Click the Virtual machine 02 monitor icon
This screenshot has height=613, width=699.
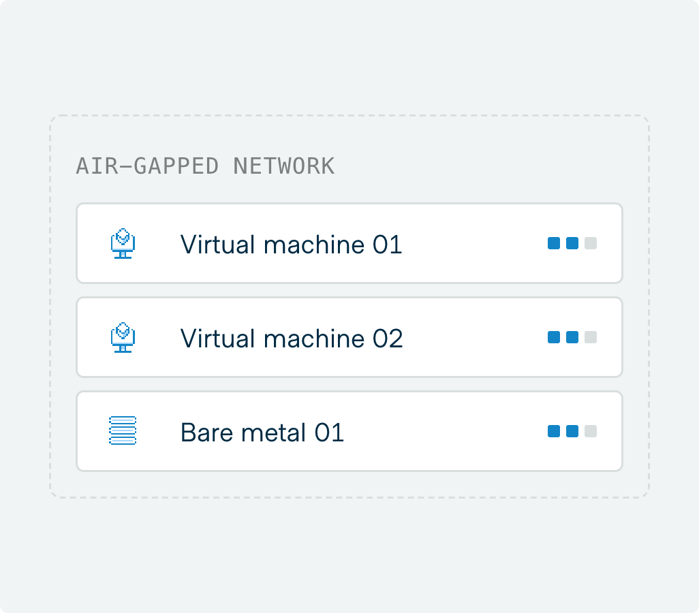coord(123,337)
